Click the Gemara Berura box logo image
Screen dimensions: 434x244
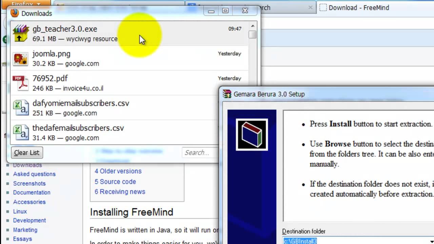(252, 135)
